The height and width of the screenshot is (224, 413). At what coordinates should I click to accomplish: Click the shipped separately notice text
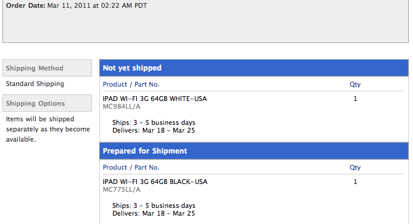(48, 129)
